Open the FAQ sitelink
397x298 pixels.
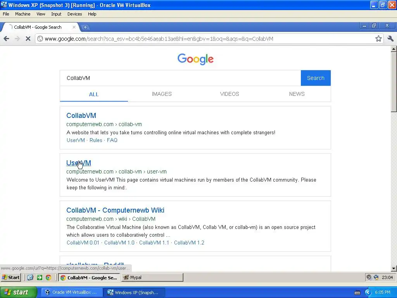112,140
